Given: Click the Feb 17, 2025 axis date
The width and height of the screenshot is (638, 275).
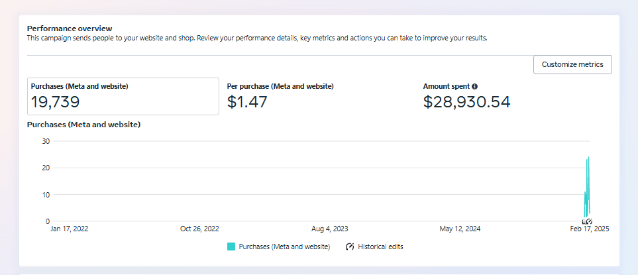Looking at the screenshot, I should [588, 229].
